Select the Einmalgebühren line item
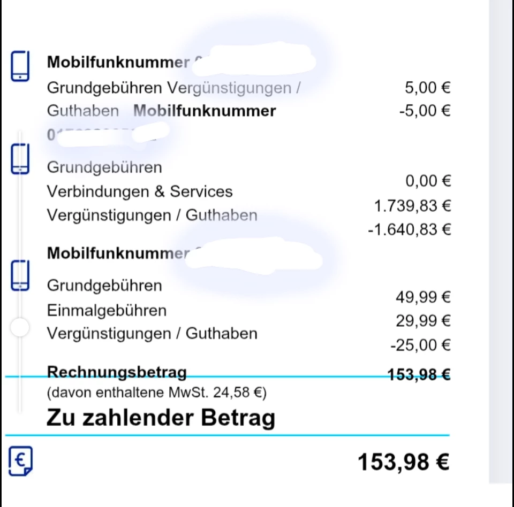 pyautogui.click(x=107, y=310)
